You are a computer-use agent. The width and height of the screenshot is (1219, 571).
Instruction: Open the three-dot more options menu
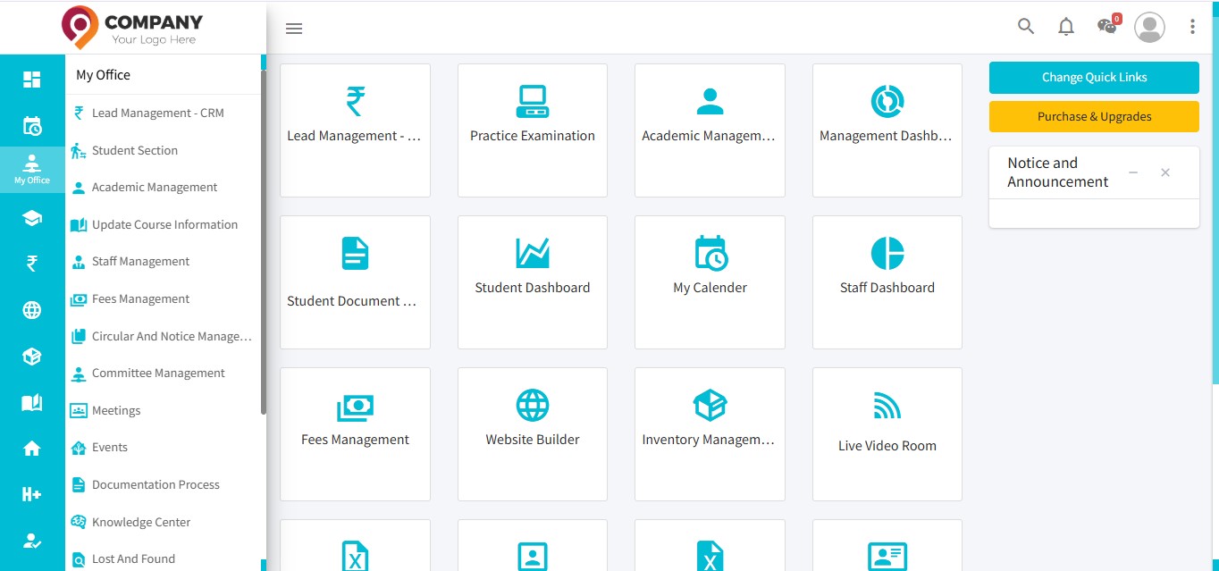tap(1192, 27)
